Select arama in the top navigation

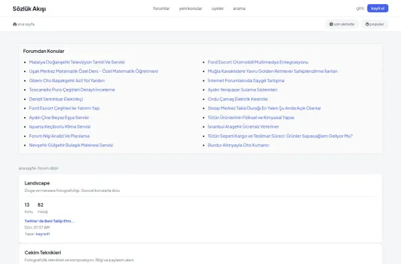coord(239,9)
